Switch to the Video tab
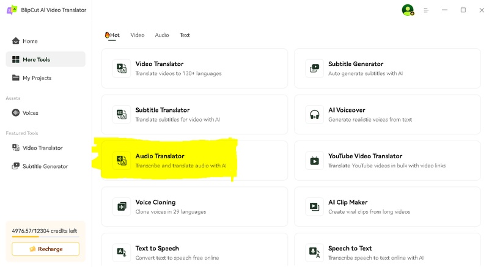489x267 pixels. 138,35
